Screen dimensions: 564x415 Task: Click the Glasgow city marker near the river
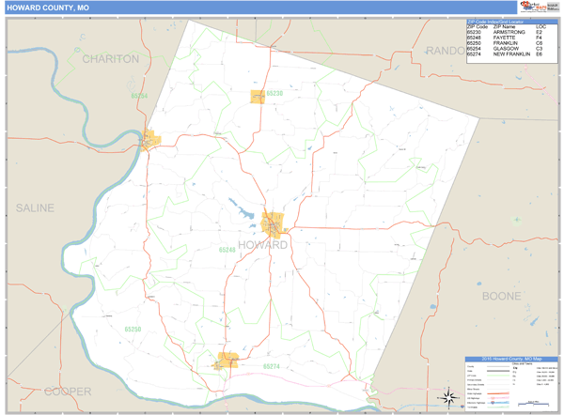[x=150, y=142]
